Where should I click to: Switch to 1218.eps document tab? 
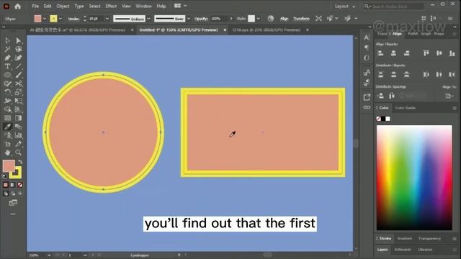point(266,30)
